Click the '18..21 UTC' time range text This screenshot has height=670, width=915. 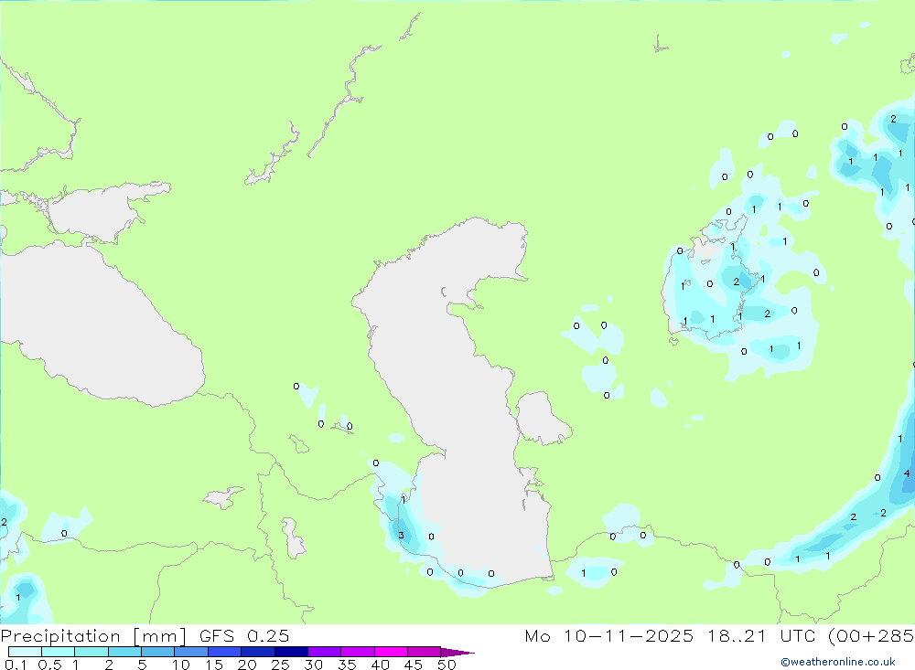click(761, 636)
